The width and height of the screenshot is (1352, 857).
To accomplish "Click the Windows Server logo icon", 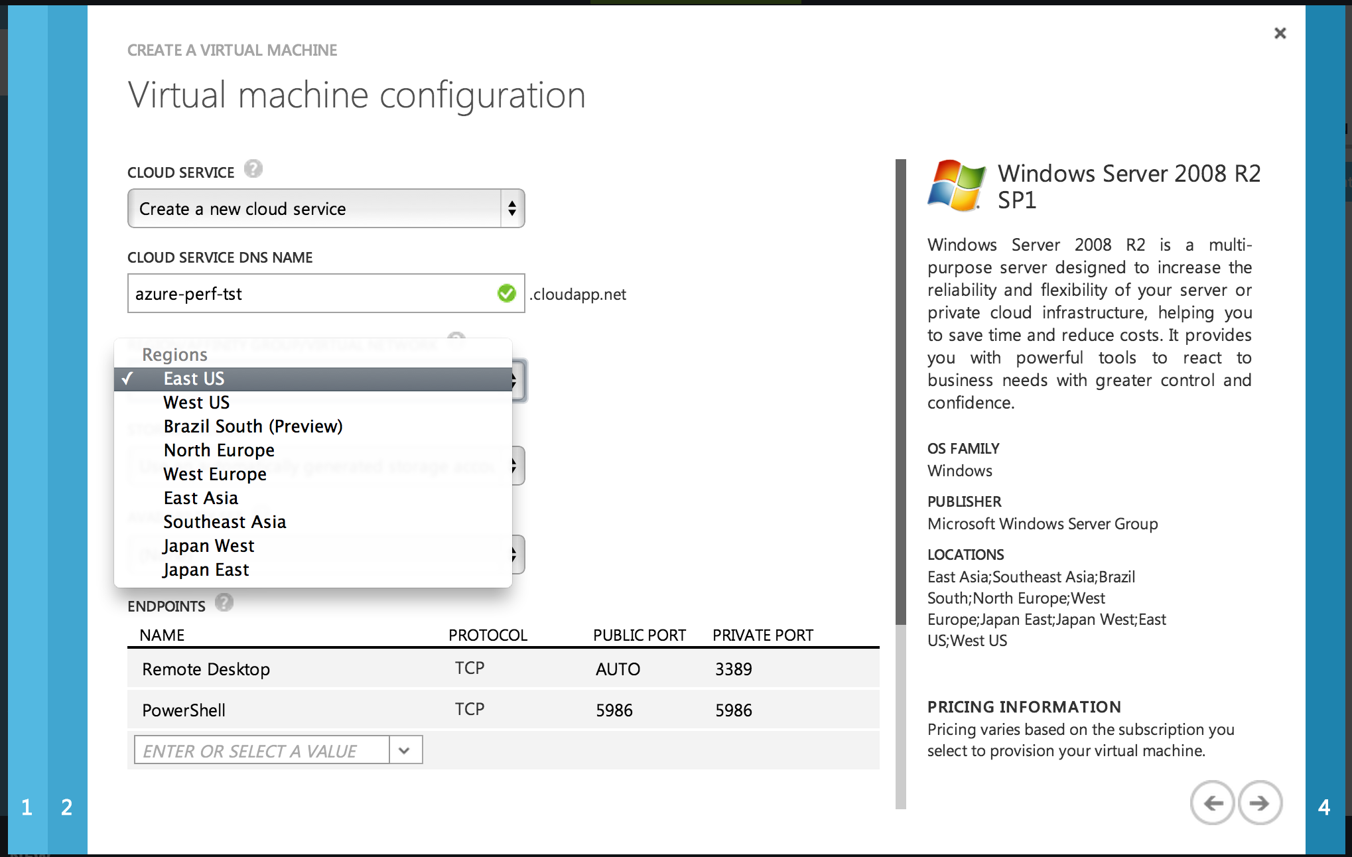I will click(956, 186).
